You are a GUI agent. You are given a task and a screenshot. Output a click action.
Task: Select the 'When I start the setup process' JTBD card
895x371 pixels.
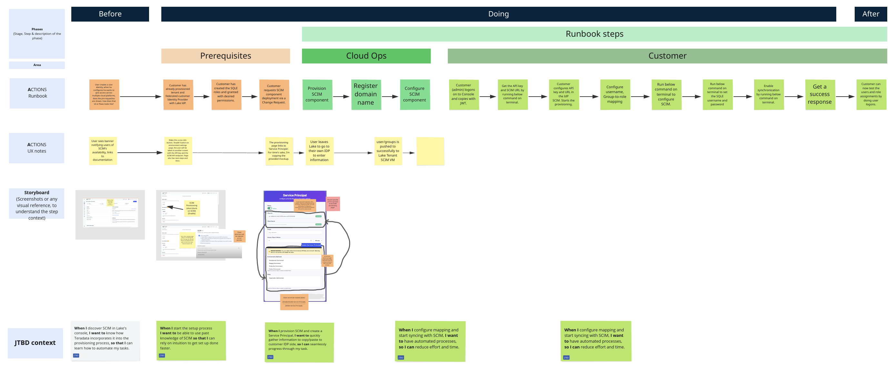click(191, 341)
